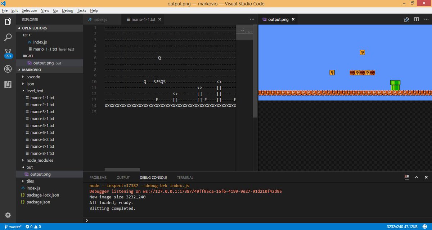The image size is (432, 230).
Task: Expand the node_modules folder
Action: pyautogui.click(x=50, y=160)
